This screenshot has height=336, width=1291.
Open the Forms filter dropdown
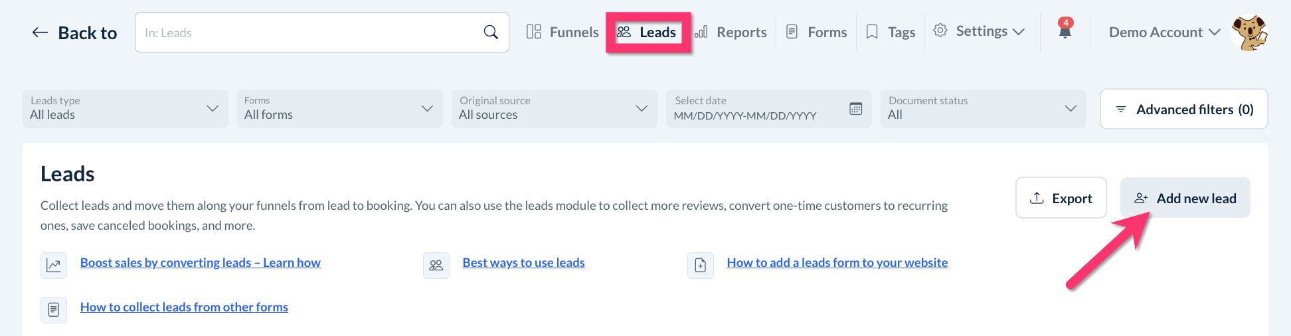[339, 109]
